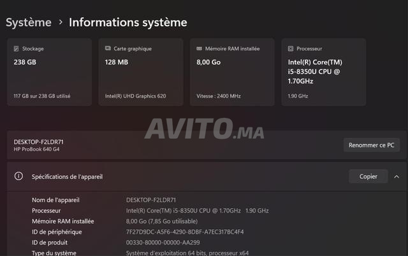Select the ID de produit value 00330-80000-00000-AA299
408x256 pixels.
(x=163, y=243)
